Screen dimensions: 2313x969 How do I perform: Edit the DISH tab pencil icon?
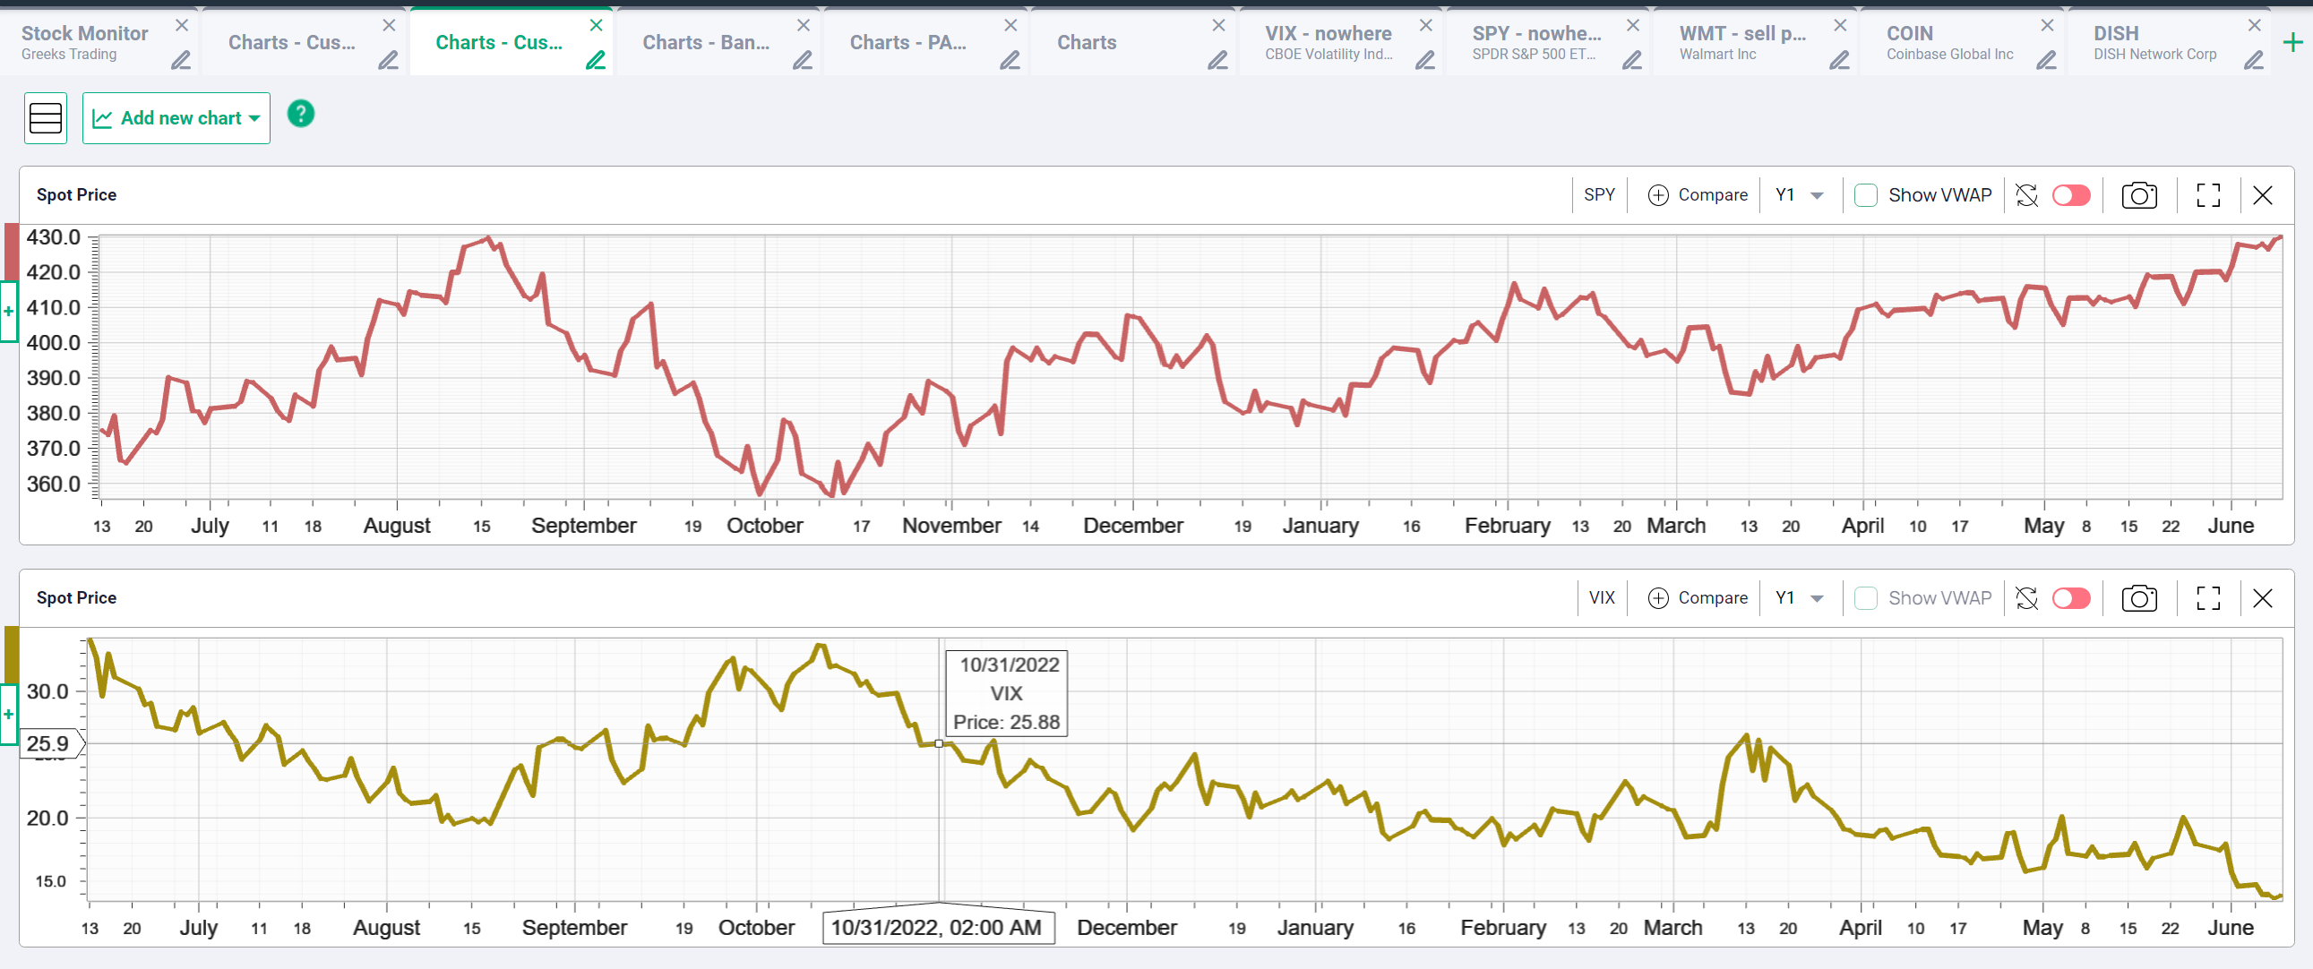(x=2254, y=60)
